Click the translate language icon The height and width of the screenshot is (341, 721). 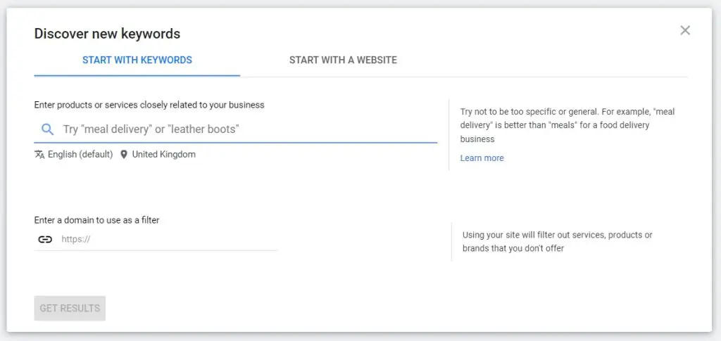pyautogui.click(x=39, y=154)
